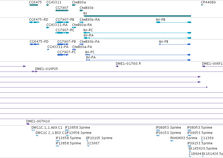Screen dimensions: 223x158
Task: Select transcript CG7907-RC glyph
Action: tap(62, 33)
